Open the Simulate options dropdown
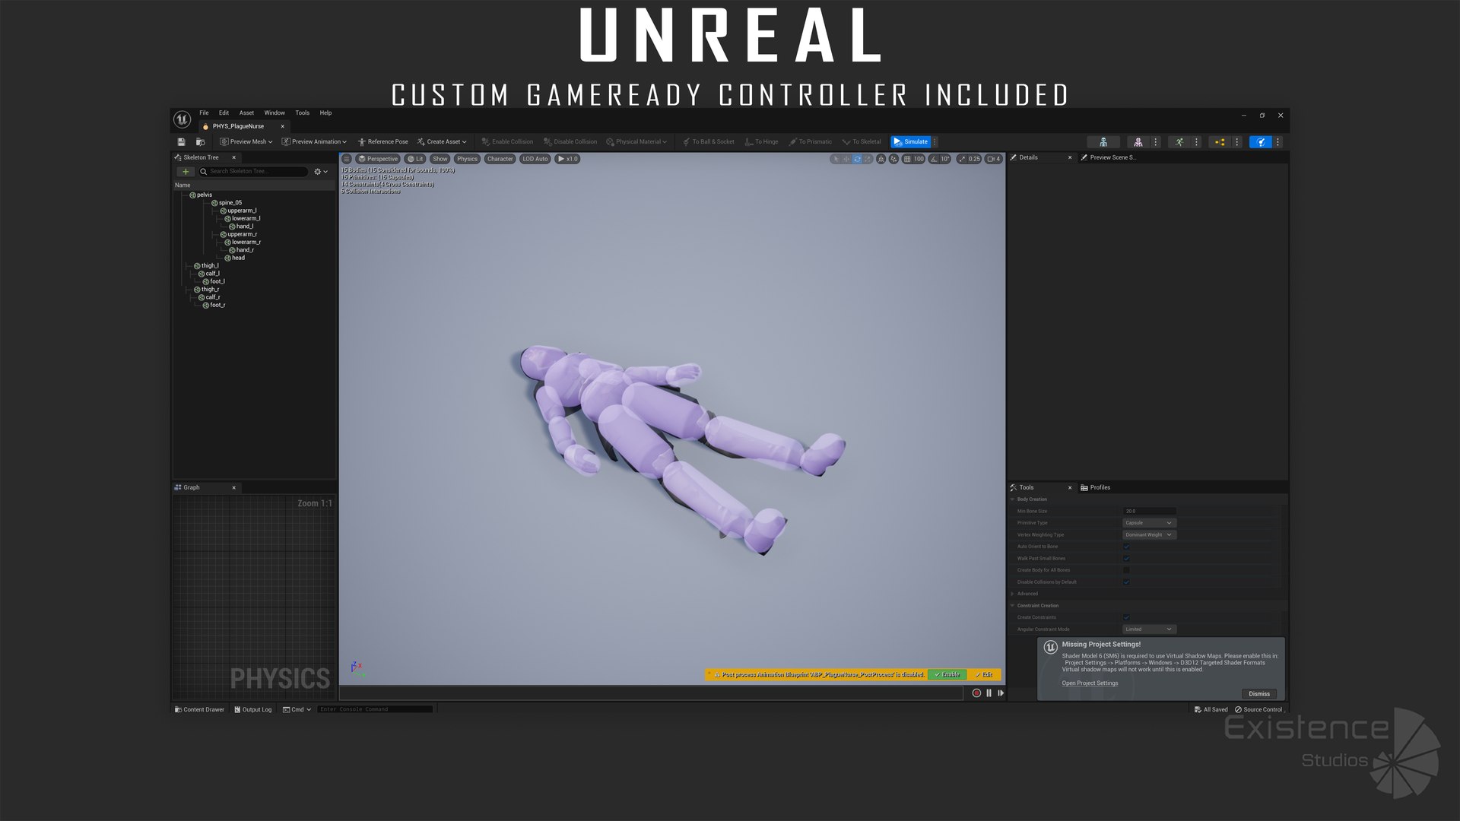Viewport: 1460px width, 821px height. point(935,141)
